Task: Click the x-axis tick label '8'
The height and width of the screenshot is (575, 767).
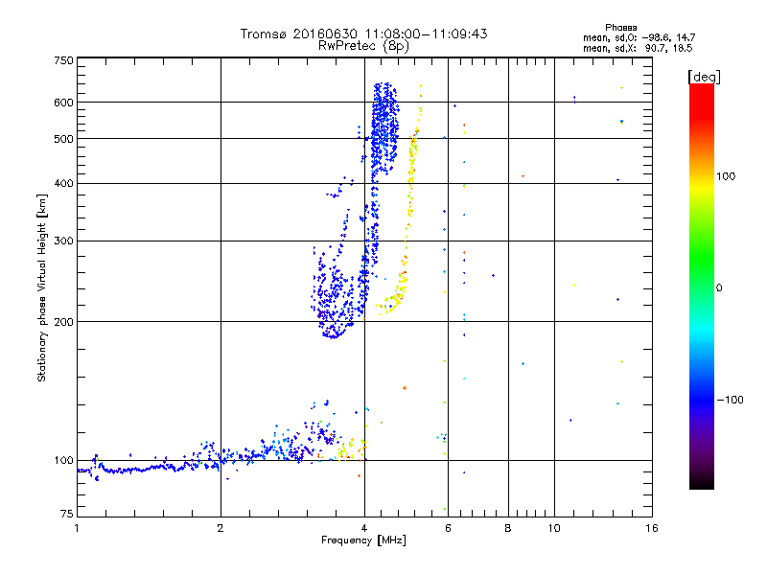Action: 508,528
